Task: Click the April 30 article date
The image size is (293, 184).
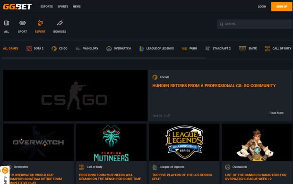Action: coord(162,116)
